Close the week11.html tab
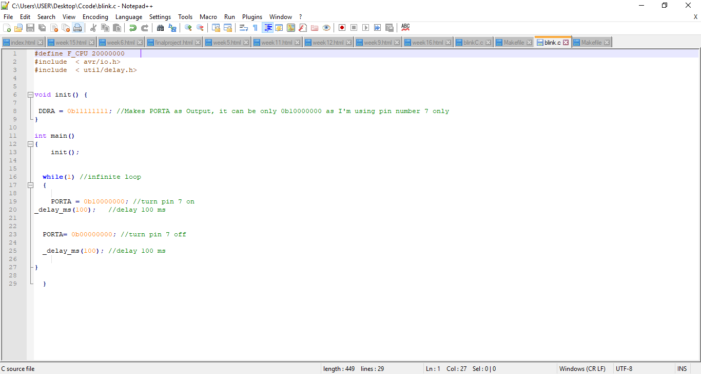The image size is (701, 374). [x=298, y=43]
